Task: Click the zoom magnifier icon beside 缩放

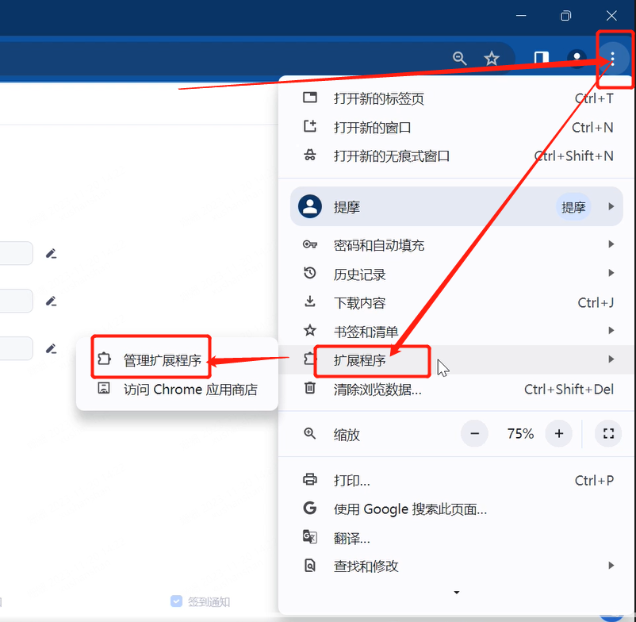Action: (310, 433)
